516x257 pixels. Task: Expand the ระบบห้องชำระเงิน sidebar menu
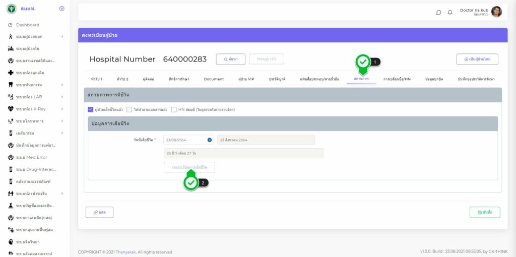[x=62, y=194]
